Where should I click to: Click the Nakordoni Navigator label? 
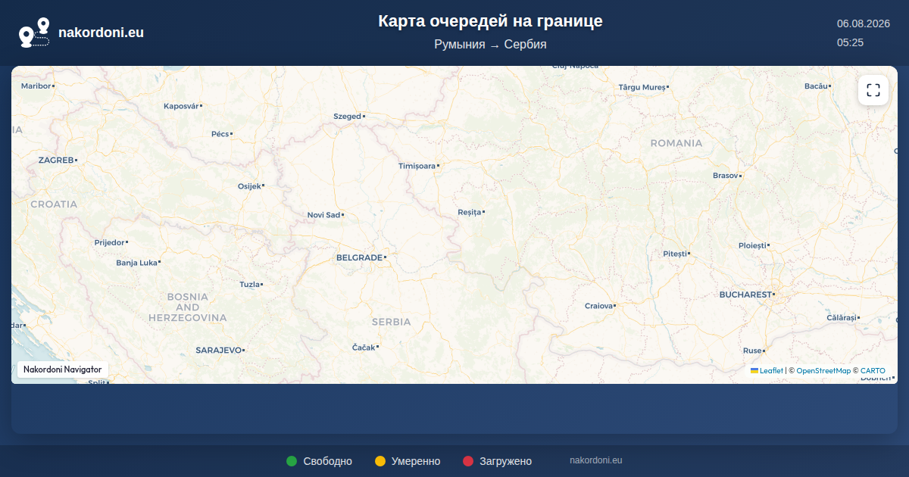[x=63, y=369]
